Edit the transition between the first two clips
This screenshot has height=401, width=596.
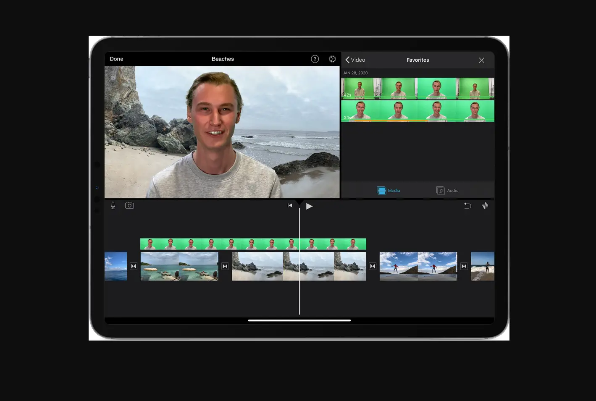tap(134, 266)
